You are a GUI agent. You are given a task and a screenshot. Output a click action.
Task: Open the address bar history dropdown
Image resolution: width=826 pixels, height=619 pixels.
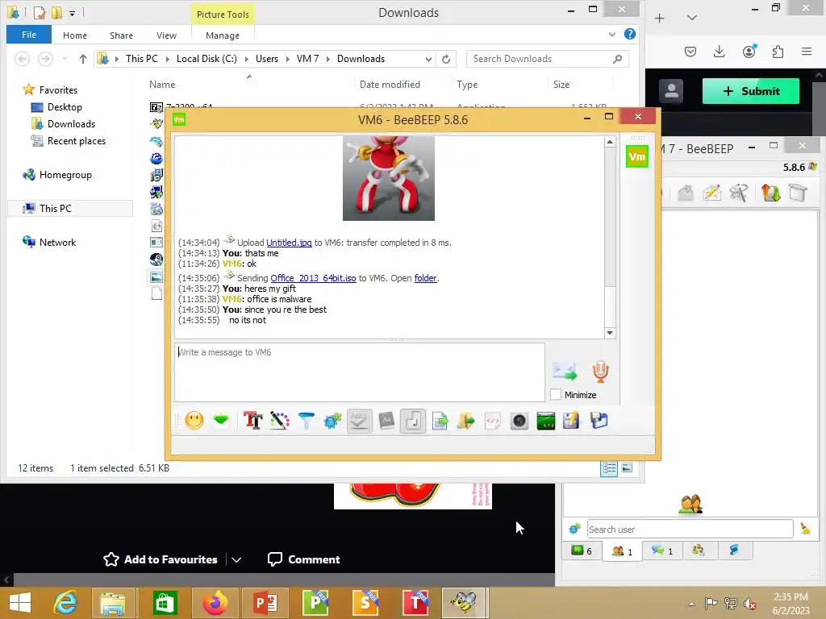428,59
